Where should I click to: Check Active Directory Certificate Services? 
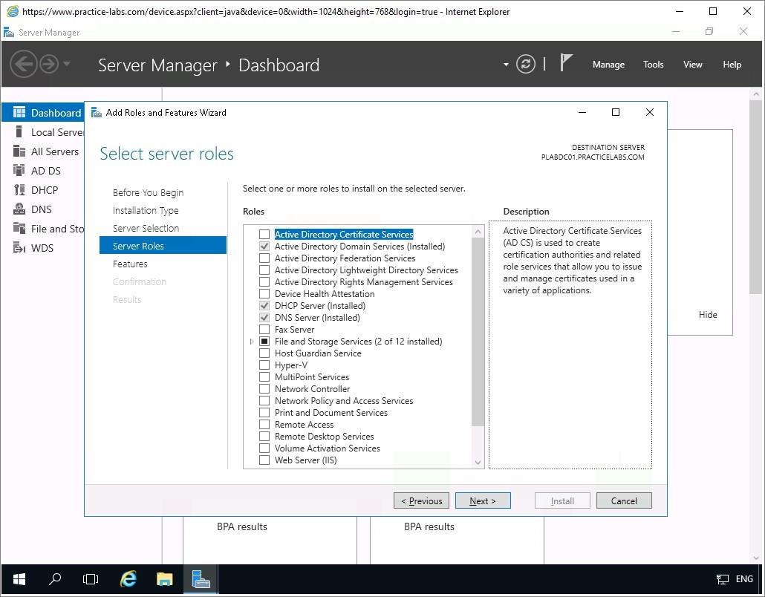click(x=264, y=235)
